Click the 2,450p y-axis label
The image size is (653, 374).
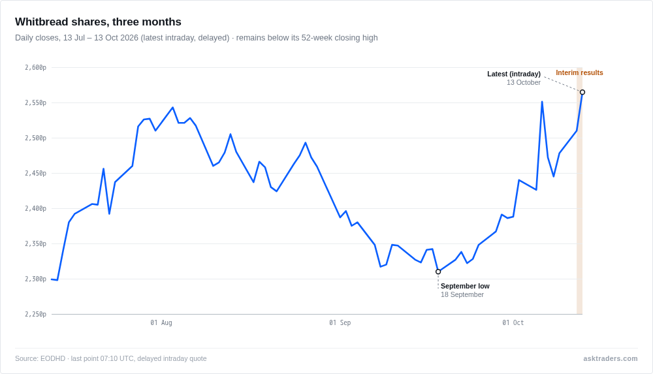coord(35,173)
